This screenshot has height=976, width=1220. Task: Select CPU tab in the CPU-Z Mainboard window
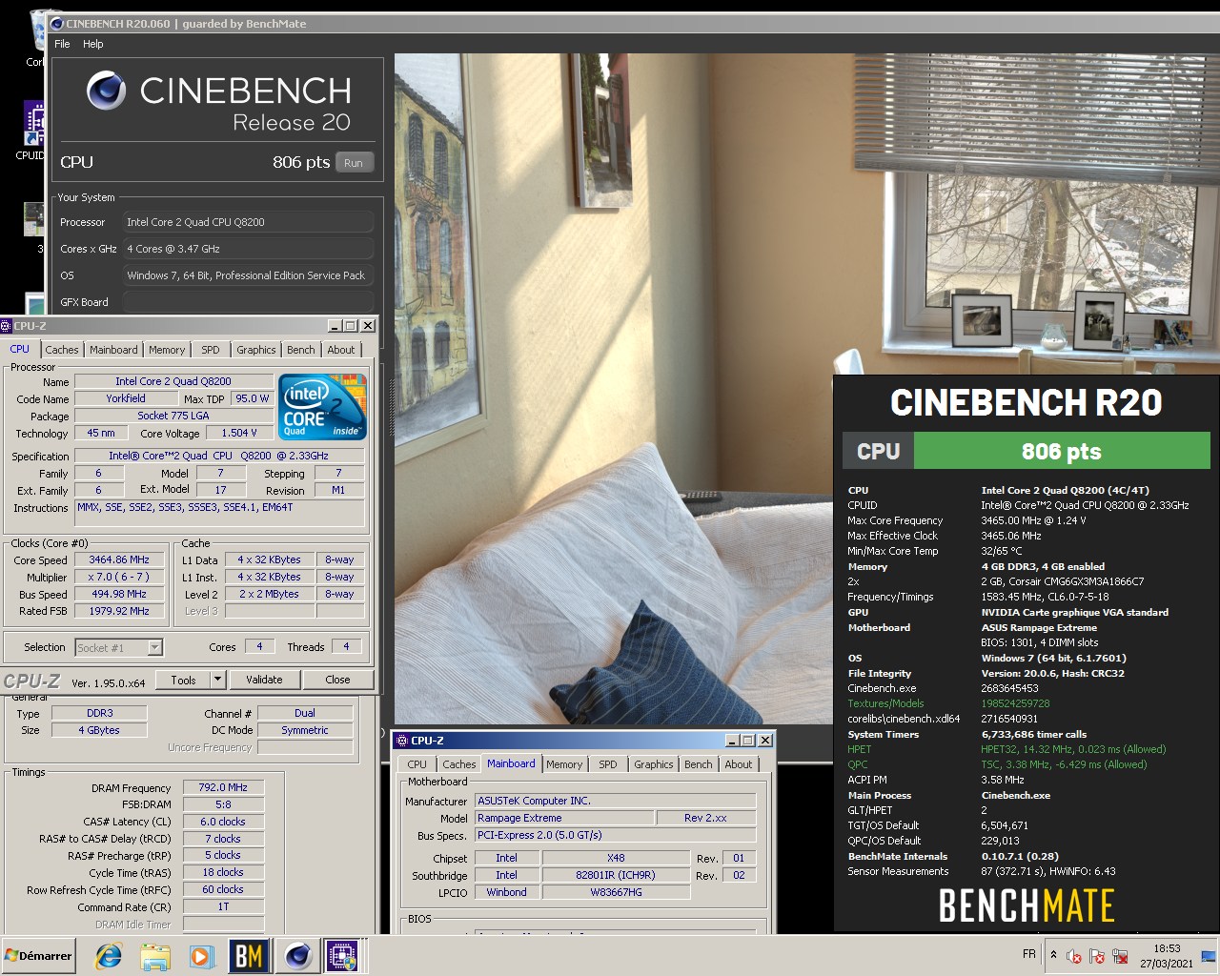(417, 764)
